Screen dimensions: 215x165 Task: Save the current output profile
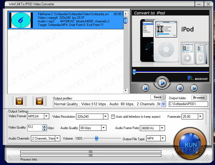[158, 97]
